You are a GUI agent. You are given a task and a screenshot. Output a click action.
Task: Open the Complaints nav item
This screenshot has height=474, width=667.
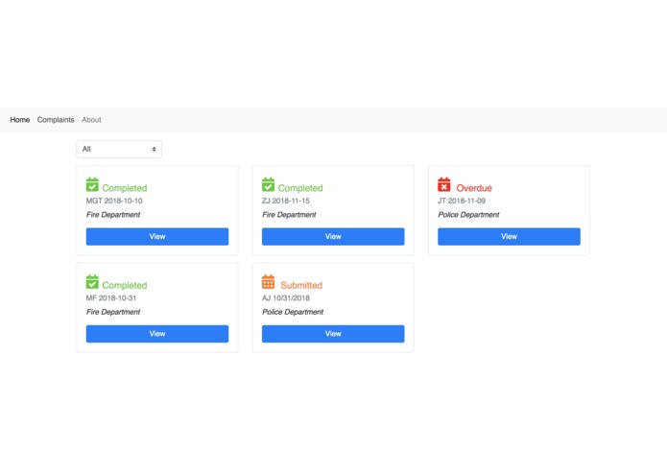click(x=56, y=120)
